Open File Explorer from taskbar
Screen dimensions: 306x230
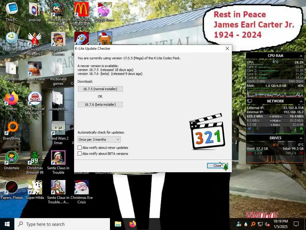coord(118,224)
